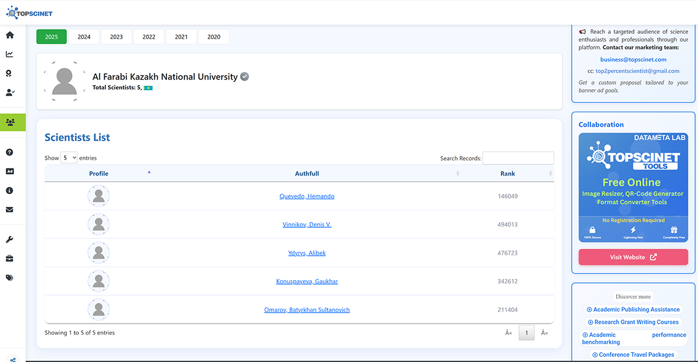Click page 1 pagination button

pyautogui.click(x=526, y=333)
